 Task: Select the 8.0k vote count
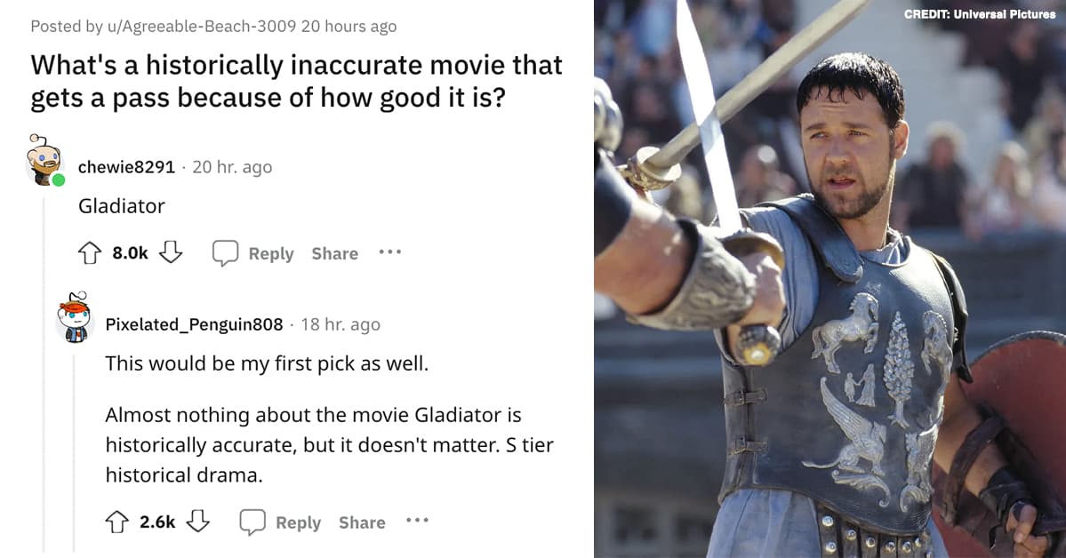click(129, 252)
